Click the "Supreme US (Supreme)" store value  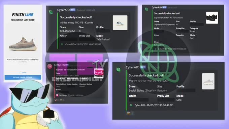coord(164,25)
